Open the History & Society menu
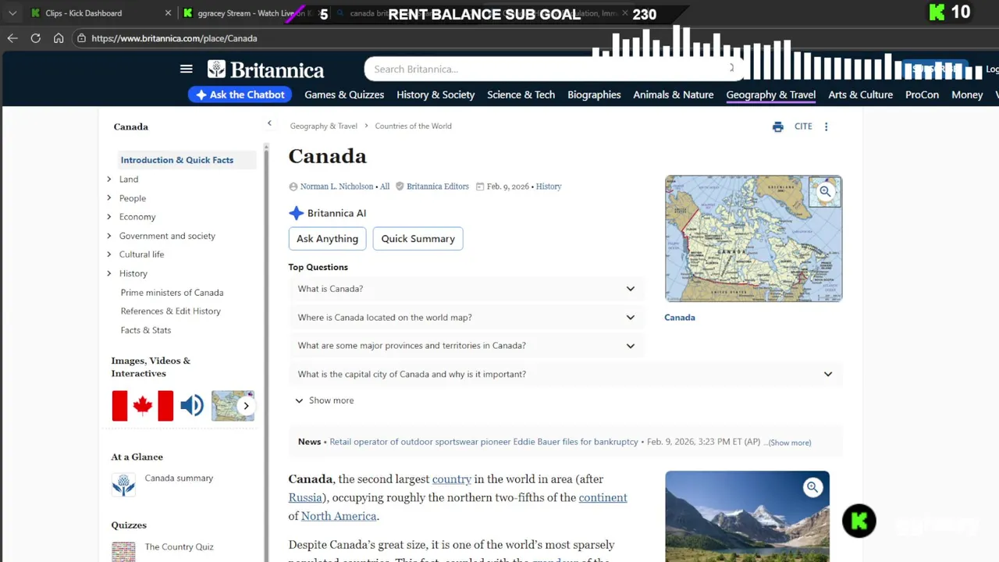The height and width of the screenshot is (562, 999). point(436,94)
